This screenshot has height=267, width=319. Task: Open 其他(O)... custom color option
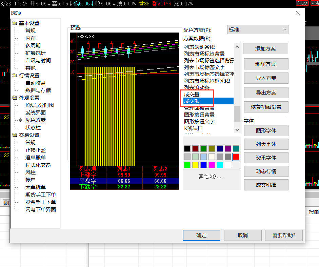point(212,177)
